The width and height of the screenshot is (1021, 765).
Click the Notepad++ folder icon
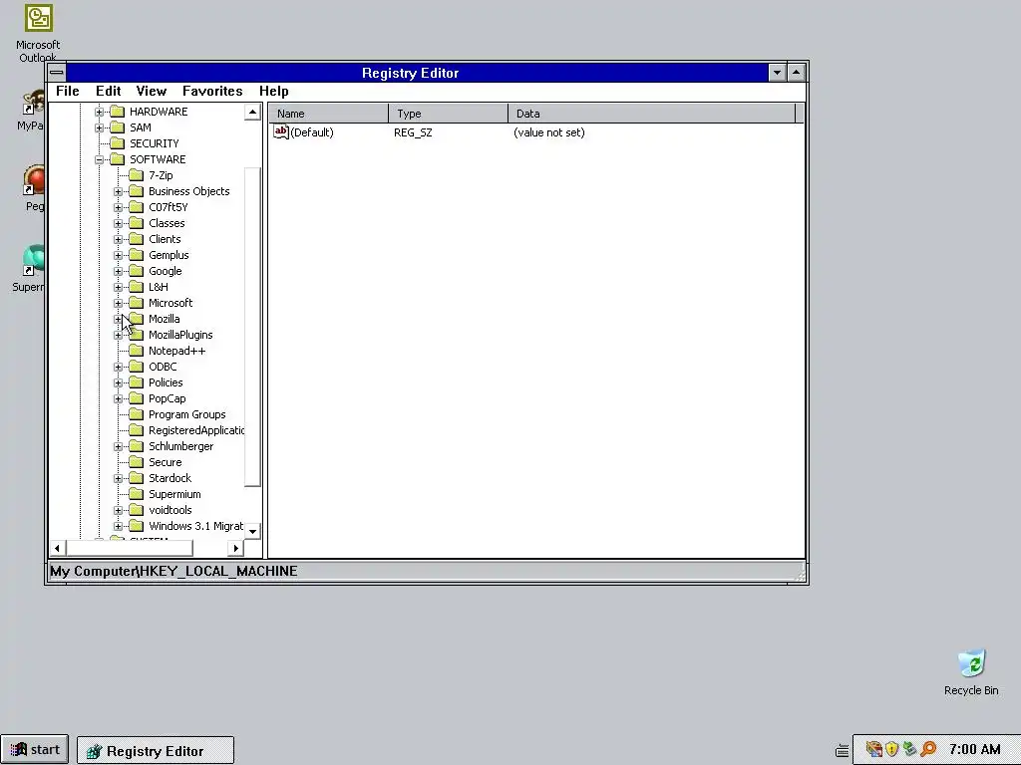pos(136,351)
